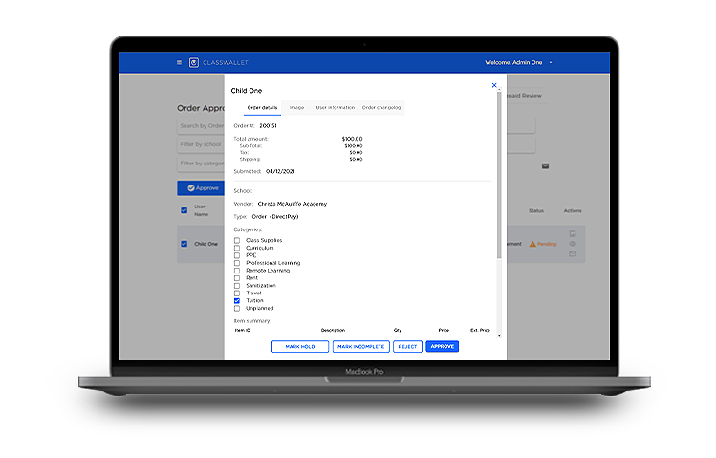
Task: Click the checkmark icon on the Approve button behind the dialog
Action: coord(191,188)
